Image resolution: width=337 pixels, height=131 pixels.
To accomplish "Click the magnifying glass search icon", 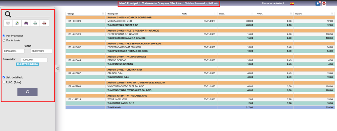I will 8,14.
